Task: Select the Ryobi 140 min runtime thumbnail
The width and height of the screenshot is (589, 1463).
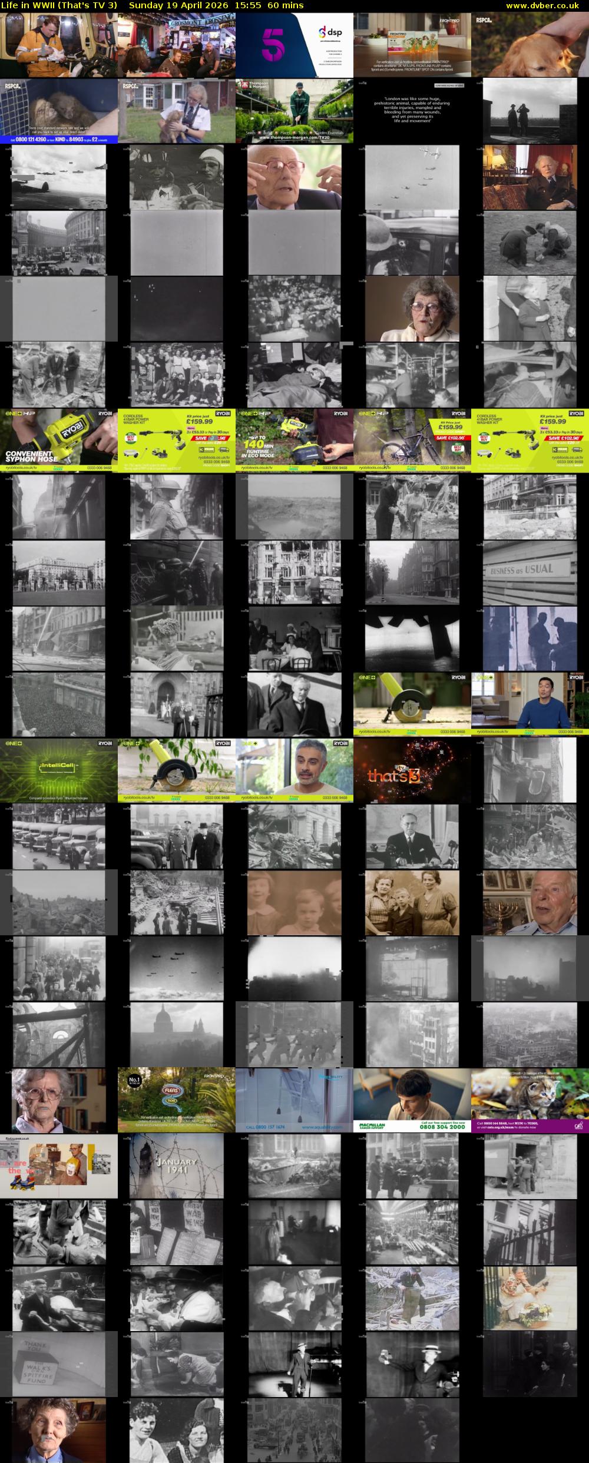Action: tap(294, 441)
